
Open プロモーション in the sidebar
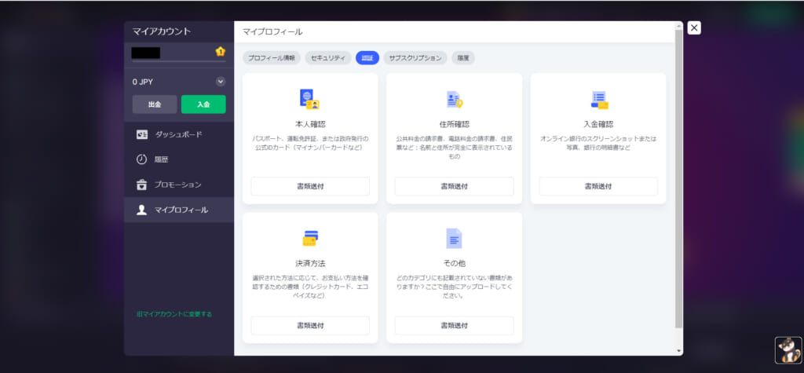tap(178, 185)
